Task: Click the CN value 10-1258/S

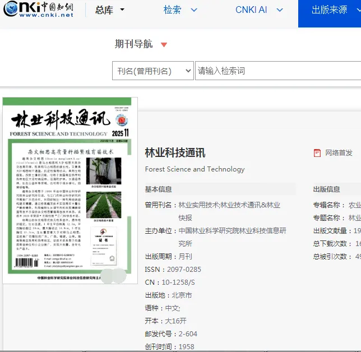Action: tap(178, 282)
